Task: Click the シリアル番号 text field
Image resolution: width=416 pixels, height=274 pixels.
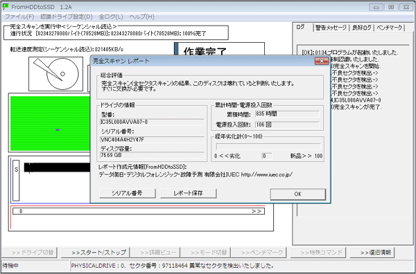Action: click(153, 140)
